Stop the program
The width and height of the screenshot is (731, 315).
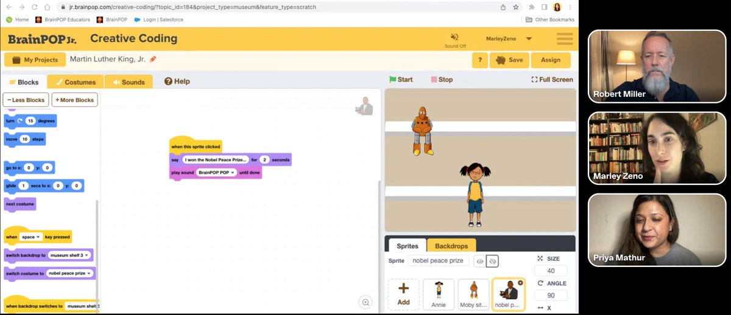(442, 79)
